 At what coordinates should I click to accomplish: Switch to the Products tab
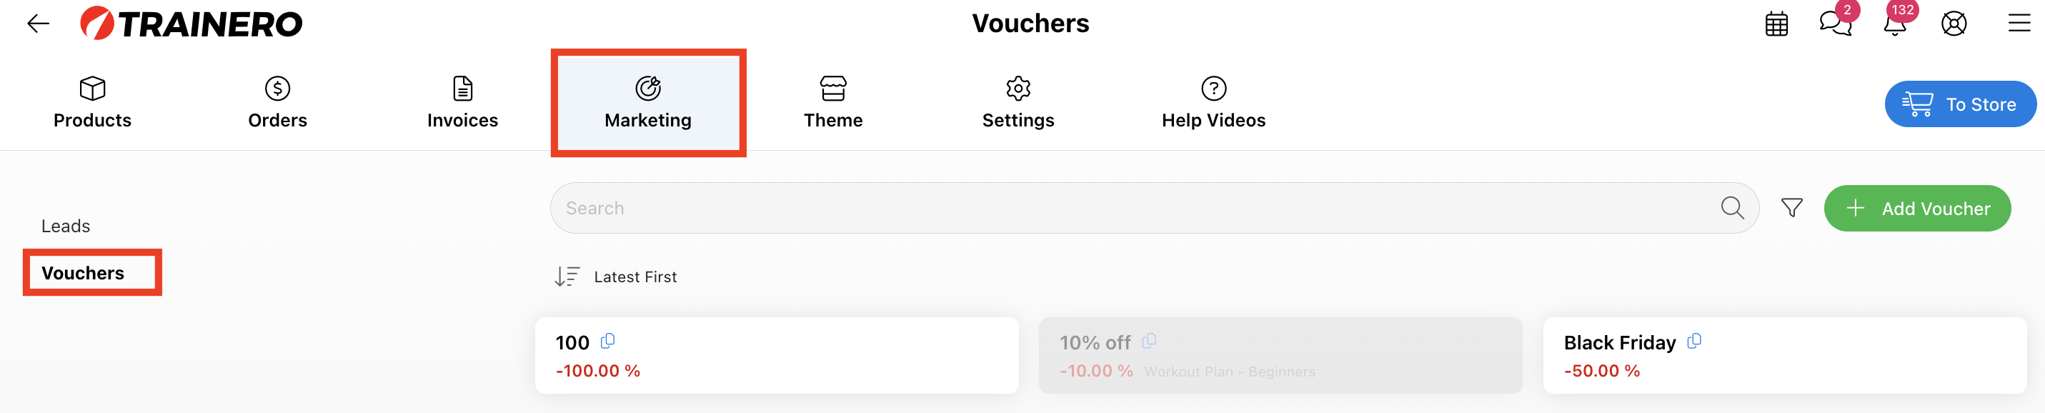pos(92,102)
